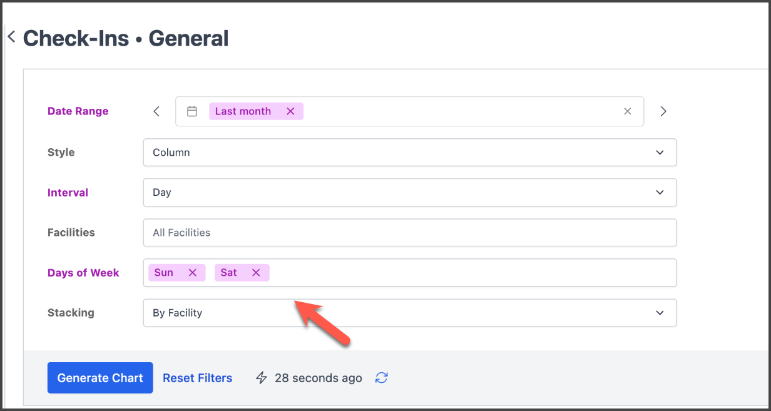Image resolution: width=771 pixels, height=411 pixels.
Task: Advance to next date range with right chevron
Action: [663, 111]
